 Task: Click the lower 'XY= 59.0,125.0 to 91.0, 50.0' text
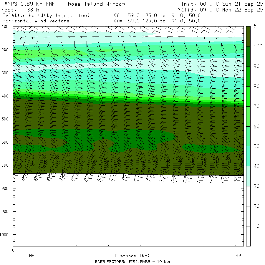(x=157, y=21)
